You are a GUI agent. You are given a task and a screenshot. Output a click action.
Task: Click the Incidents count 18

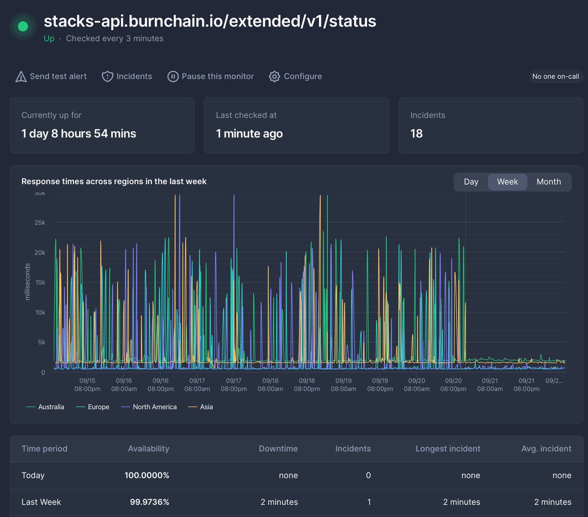click(416, 134)
